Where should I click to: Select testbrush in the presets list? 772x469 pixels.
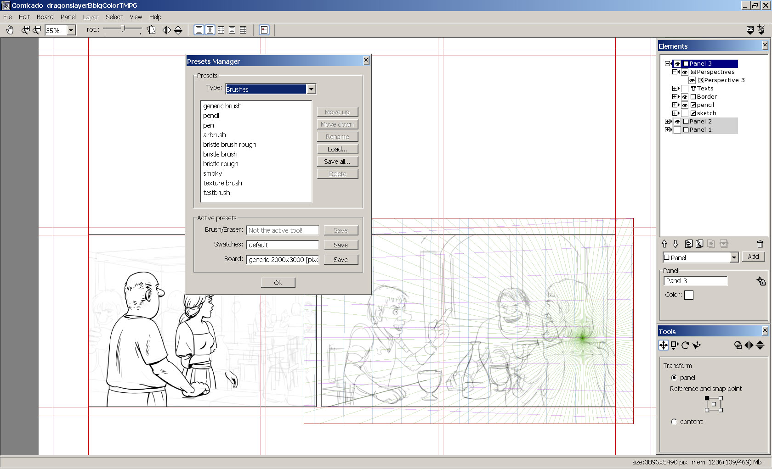[x=216, y=193]
